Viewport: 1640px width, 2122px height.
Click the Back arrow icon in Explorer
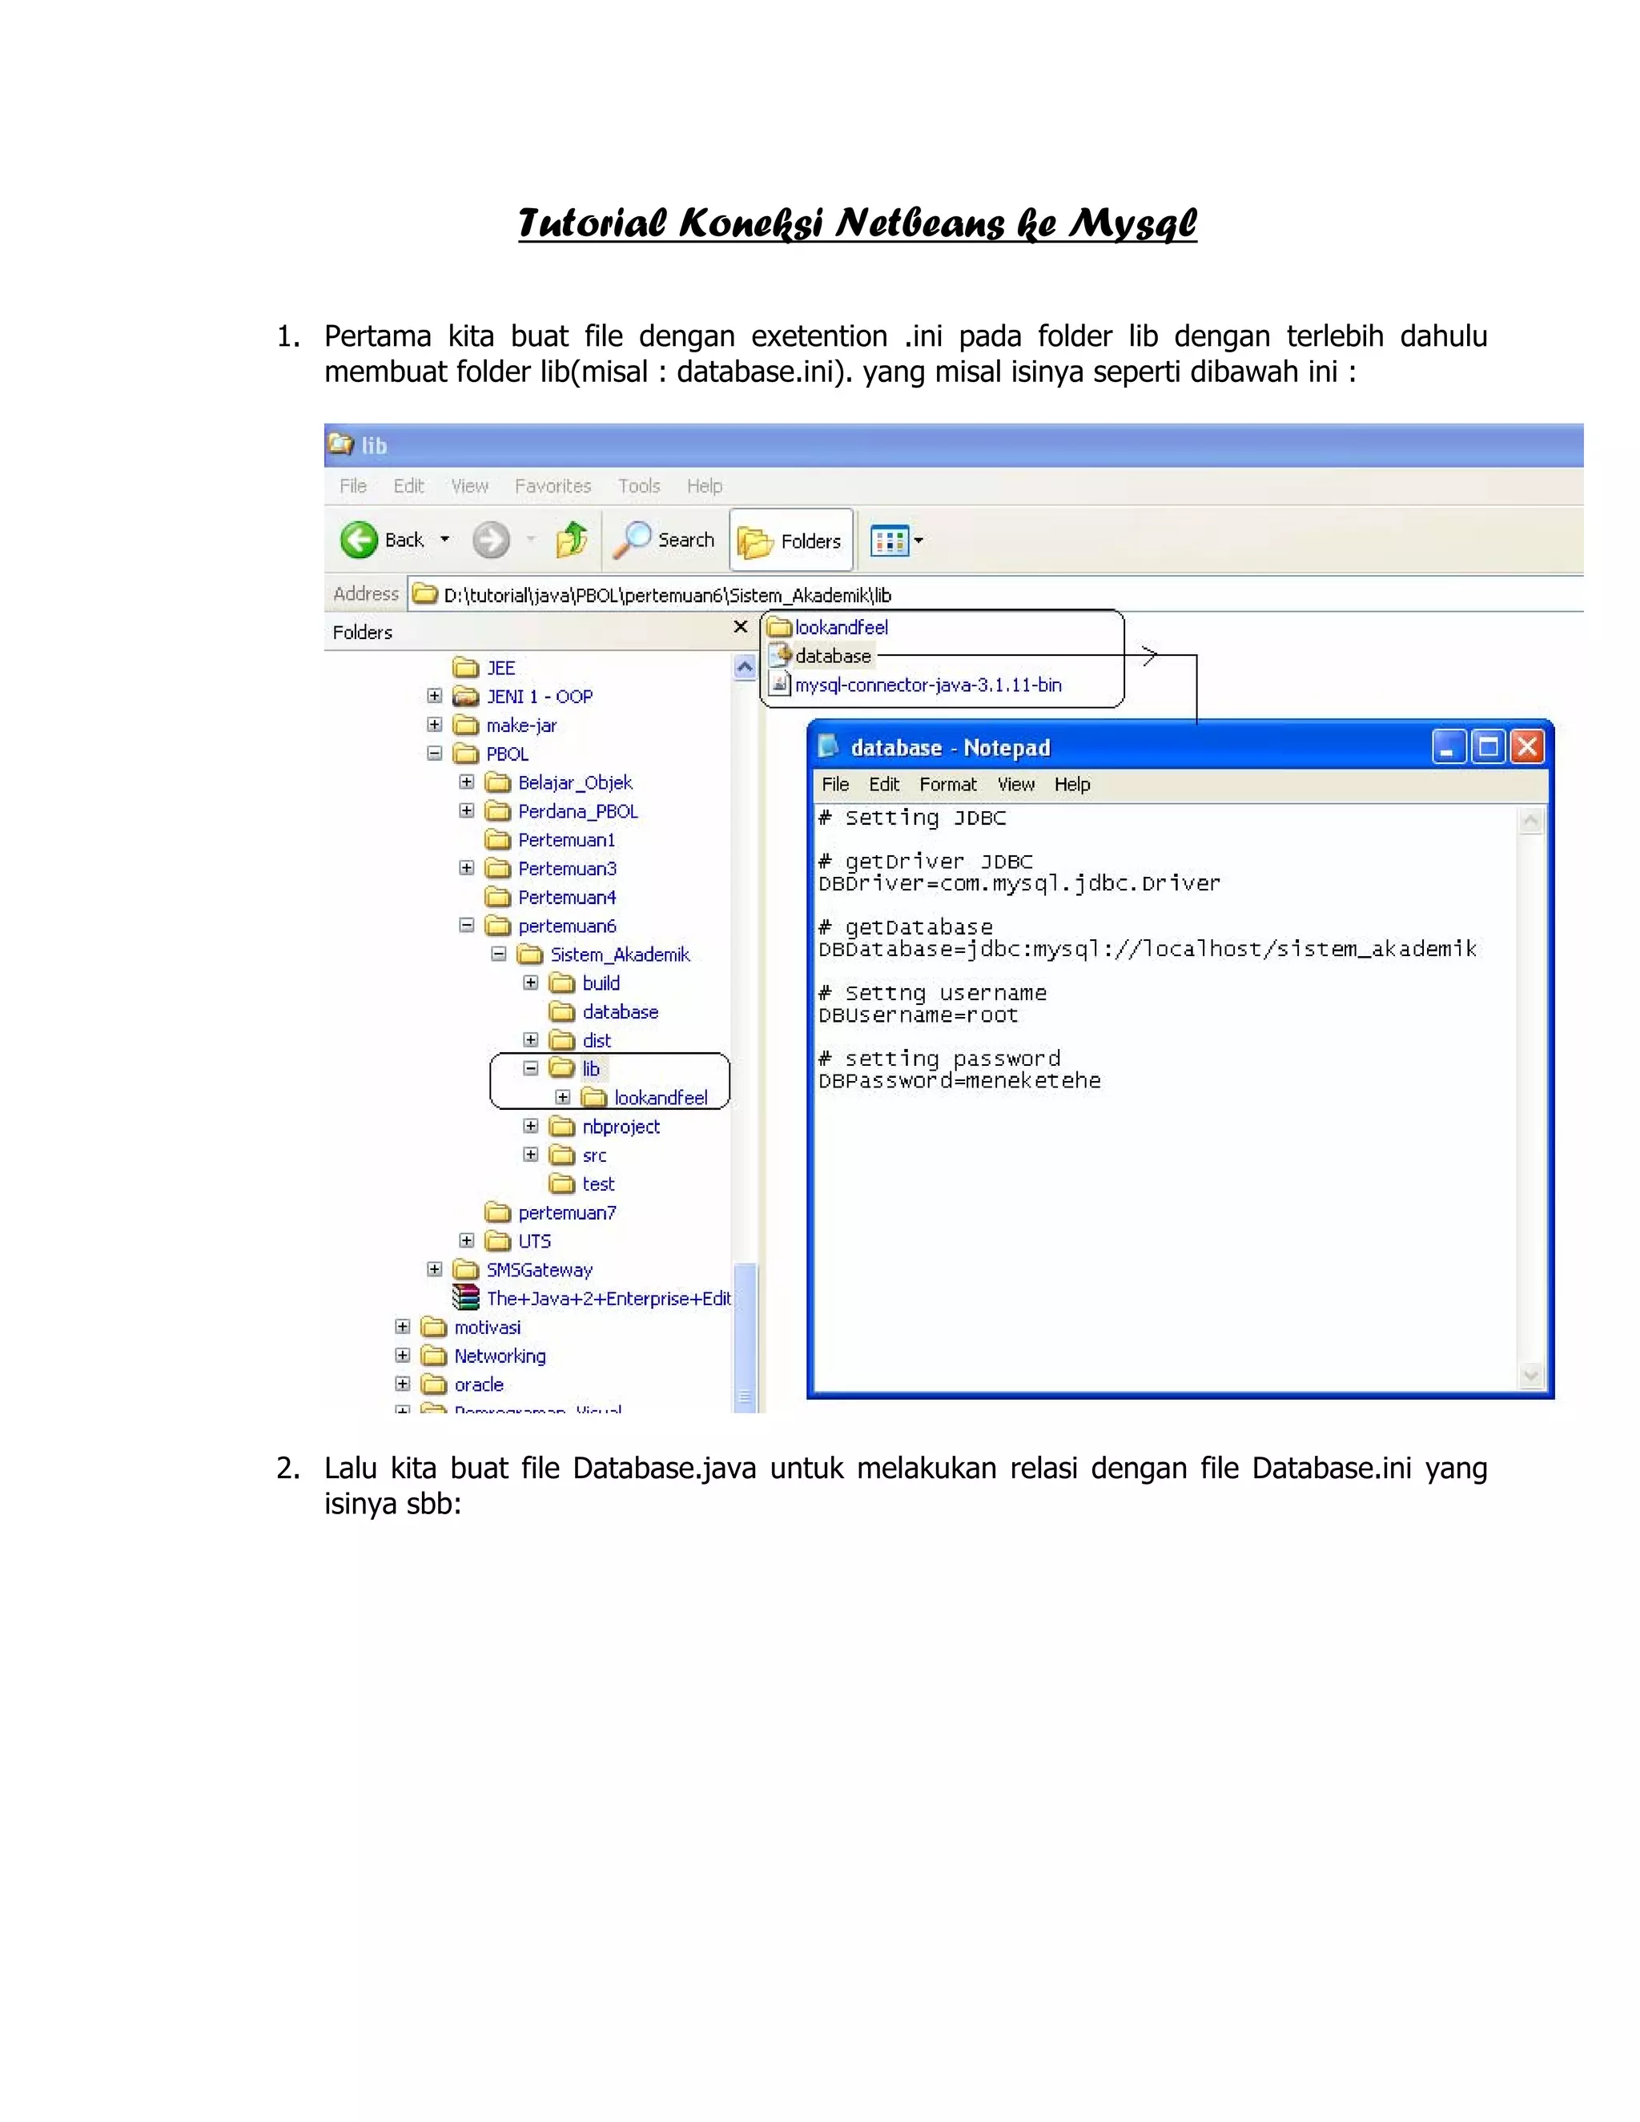(x=359, y=541)
